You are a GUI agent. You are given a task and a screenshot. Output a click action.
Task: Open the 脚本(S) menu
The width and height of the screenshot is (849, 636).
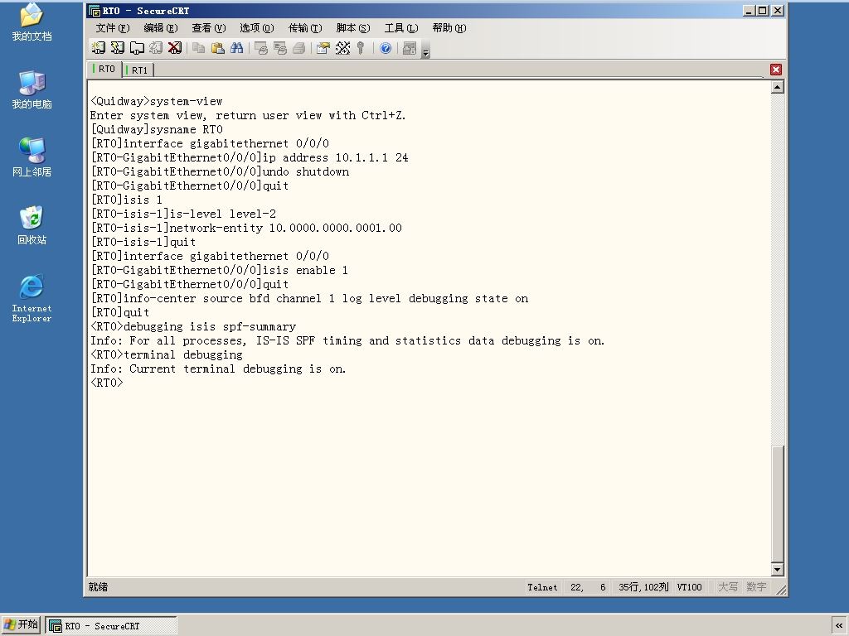point(353,27)
